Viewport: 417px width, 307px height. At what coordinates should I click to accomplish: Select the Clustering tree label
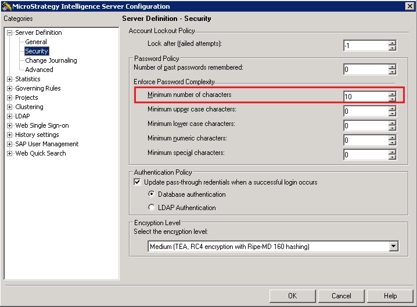coord(29,107)
